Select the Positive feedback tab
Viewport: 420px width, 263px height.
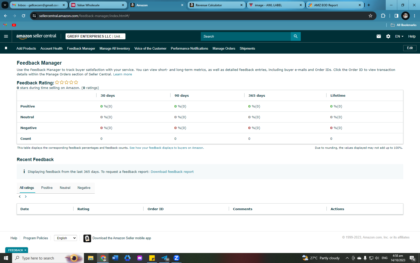click(47, 188)
